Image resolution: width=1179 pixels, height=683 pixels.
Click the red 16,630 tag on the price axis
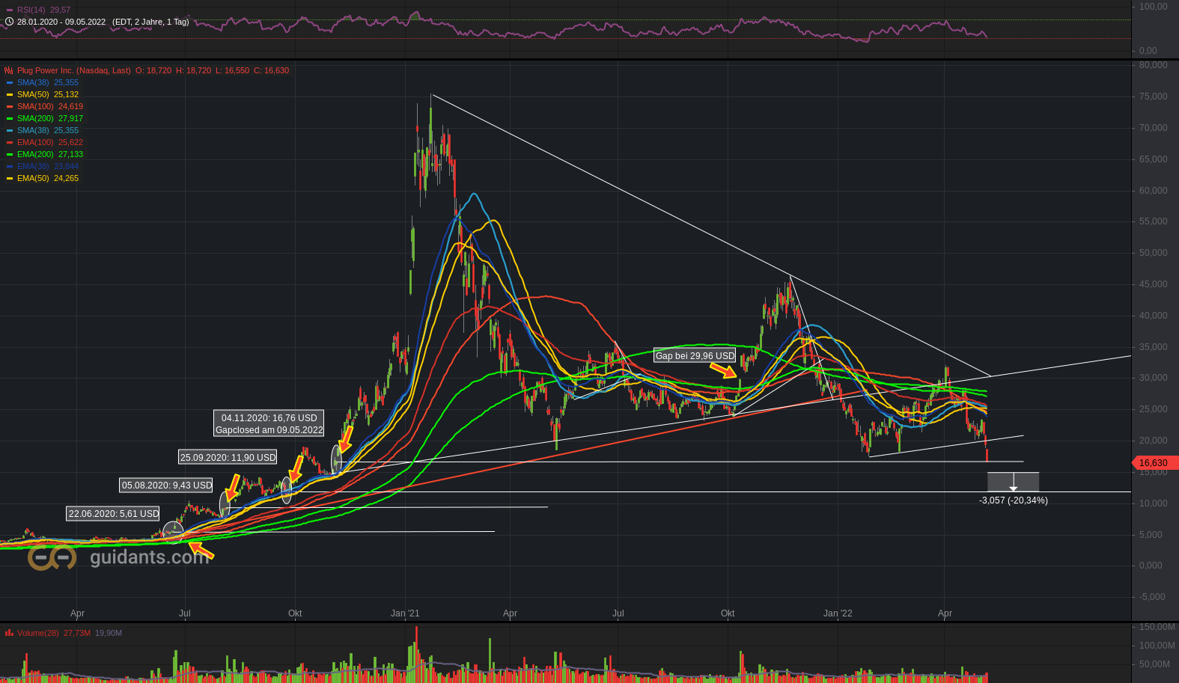coord(1155,463)
